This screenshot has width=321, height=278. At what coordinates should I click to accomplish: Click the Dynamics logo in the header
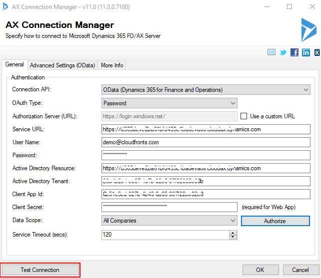click(x=308, y=30)
